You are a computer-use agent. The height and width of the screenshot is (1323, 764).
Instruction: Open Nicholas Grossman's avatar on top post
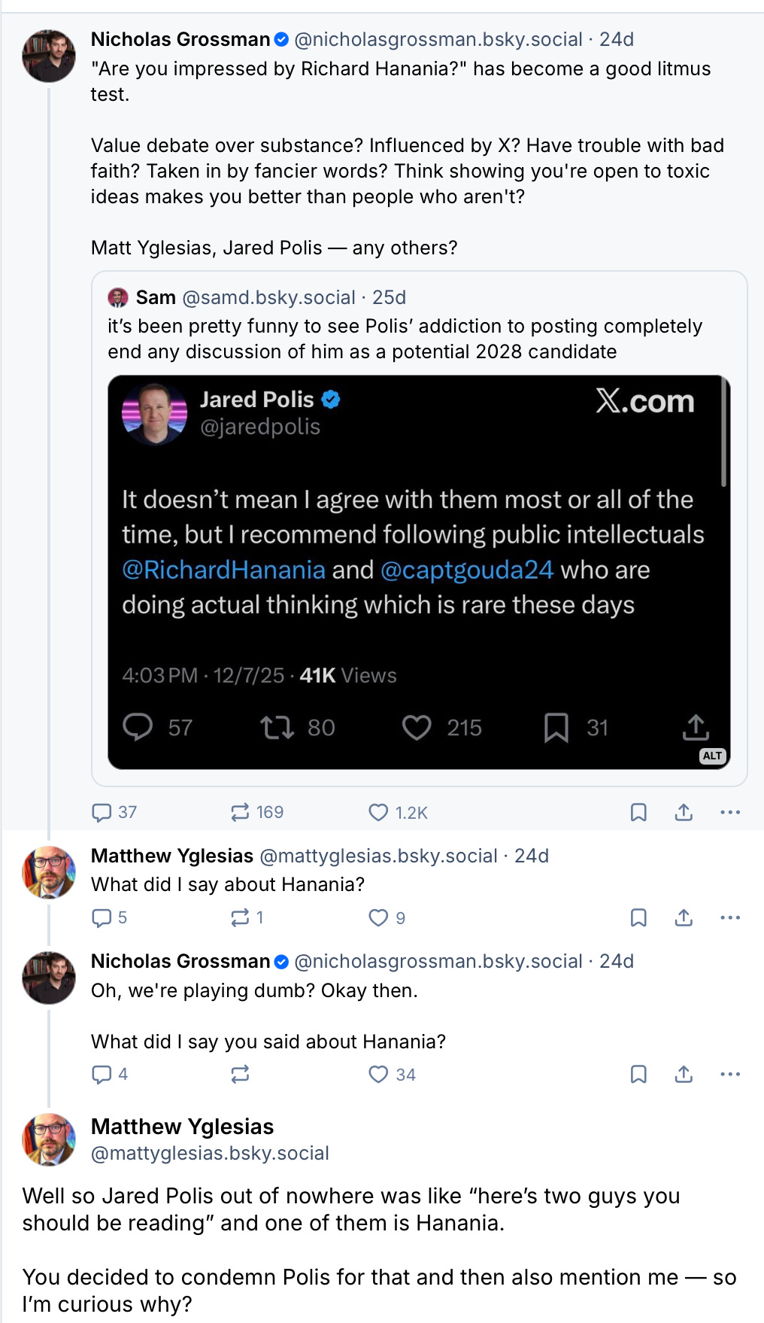tap(49, 56)
